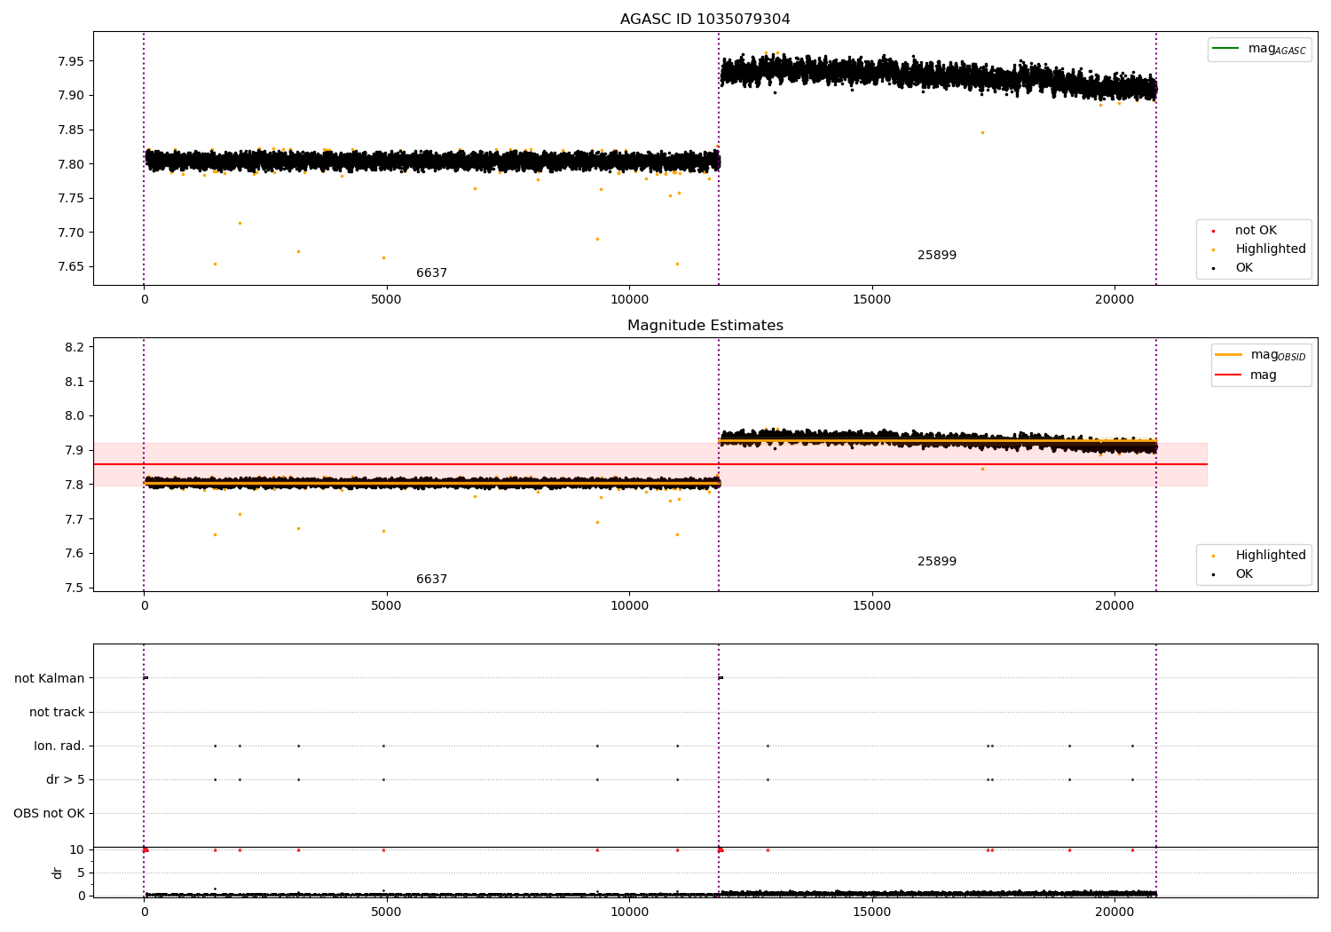Select 'not OK' legend entry
The height and width of the screenshot is (932, 1331).
click(1256, 231)
